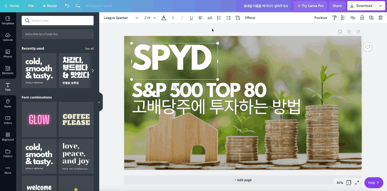Screen dimensions: 387x191
Task: Open line spacing options
Action: pyautogui.click(x=228, y=18)
